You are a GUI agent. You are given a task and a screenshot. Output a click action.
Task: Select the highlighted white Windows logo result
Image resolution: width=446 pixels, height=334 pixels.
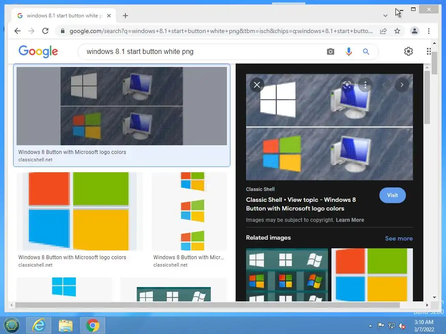(x=122, y=106)
